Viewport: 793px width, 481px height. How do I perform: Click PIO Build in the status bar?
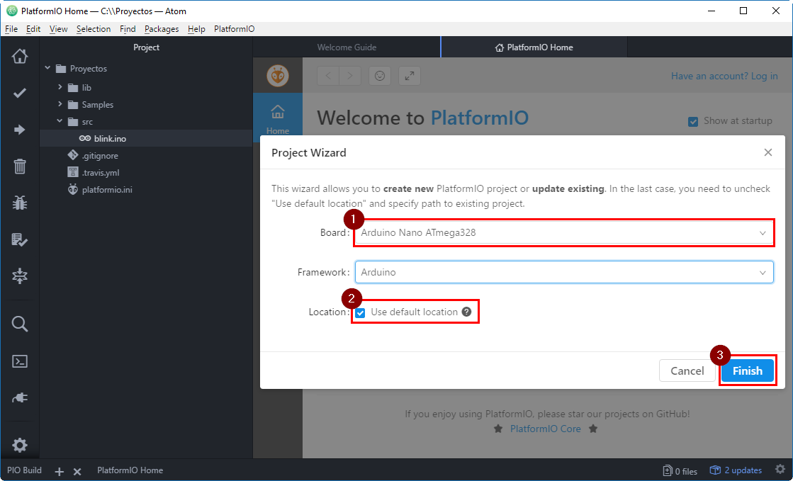24,470
